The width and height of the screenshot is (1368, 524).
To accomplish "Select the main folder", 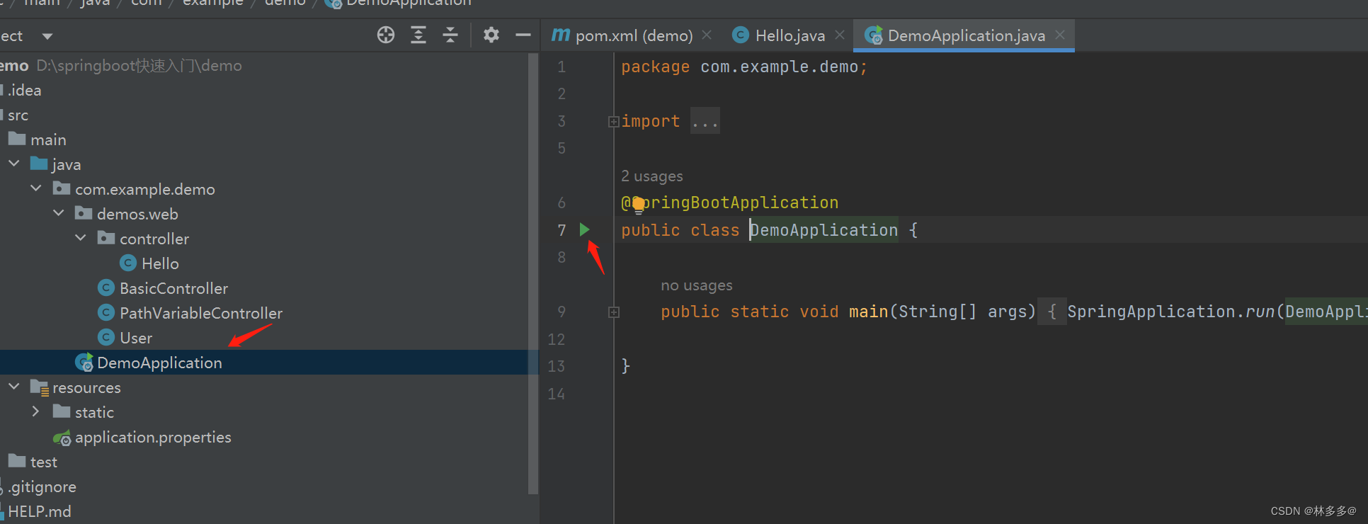I will point(48,139).
